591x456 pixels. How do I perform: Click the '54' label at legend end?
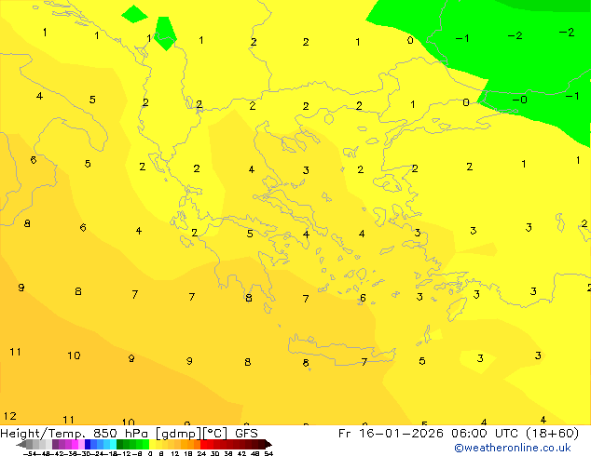coord(268,453)
